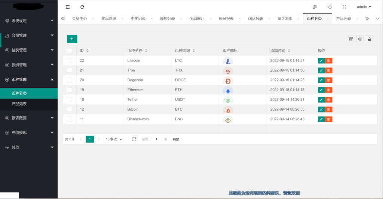Image resolution: width=383 pixels, height=199 pixels.
Task: Toggle the select-all checkbox in table header
Action: click(x=70, y=51)
